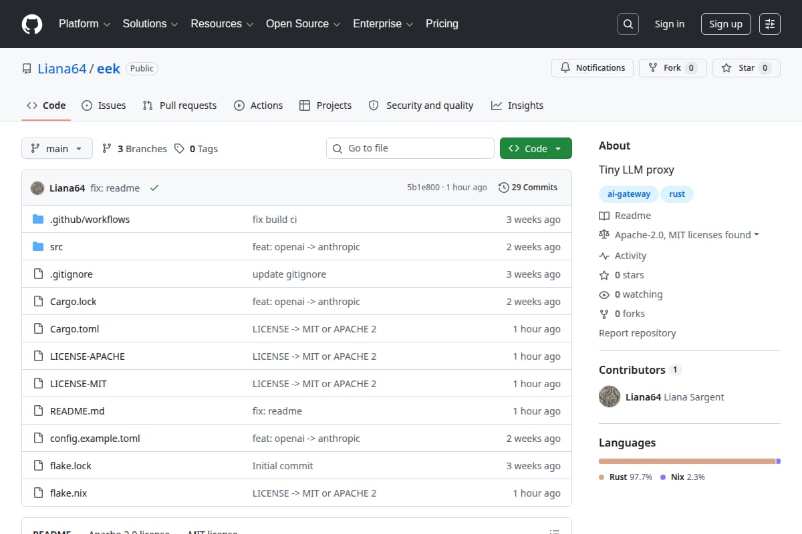This screenshot has width=802, height=534.
Task: View the 29 Commits history link
Action: 528,188
